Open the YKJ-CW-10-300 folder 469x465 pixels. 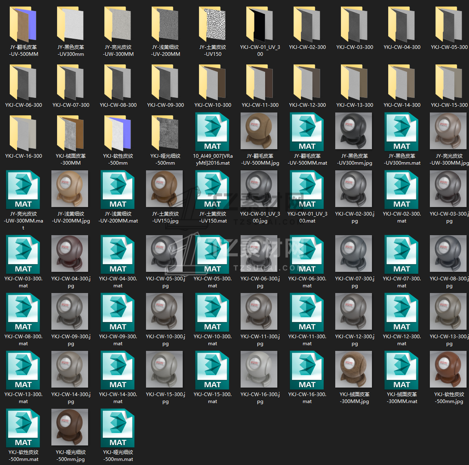click(212, 82)
